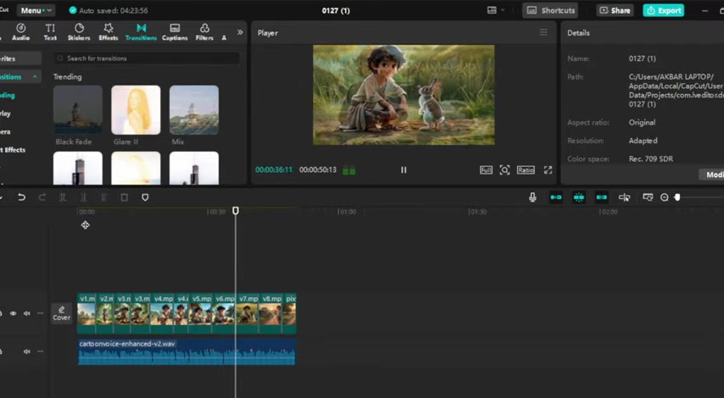Click the Full quality preview button
This screenshot has height=398, width=724.
[x=486, y=170]
